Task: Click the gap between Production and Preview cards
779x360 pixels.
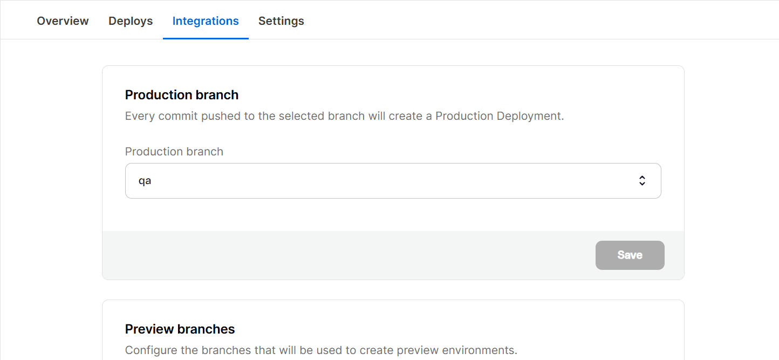Action: pyautogui.click(x=393, y=290)
